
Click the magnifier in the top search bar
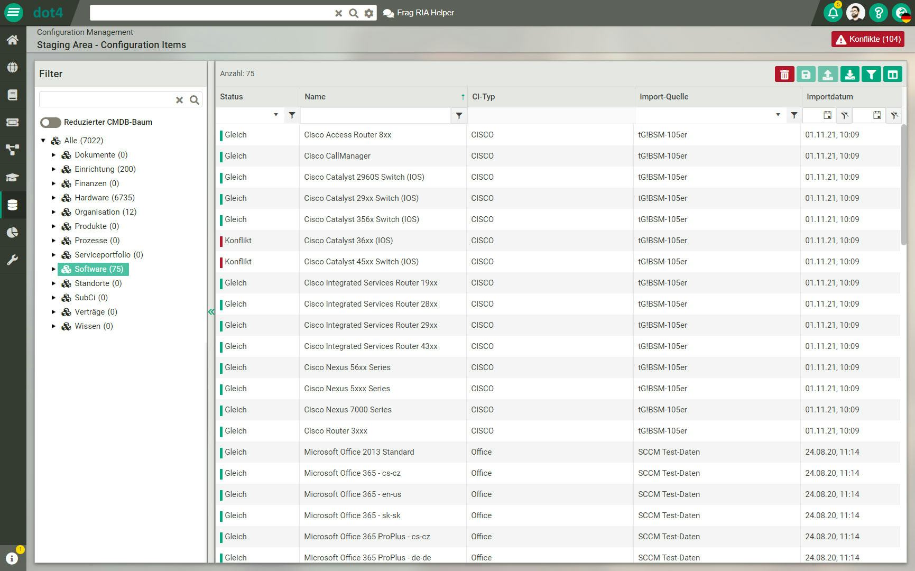[x=354, y=13]
